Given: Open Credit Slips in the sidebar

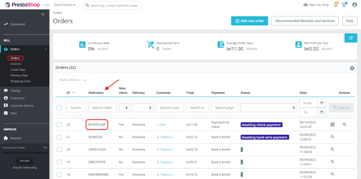Looking at the screenshot, I should tap(18, 70).
